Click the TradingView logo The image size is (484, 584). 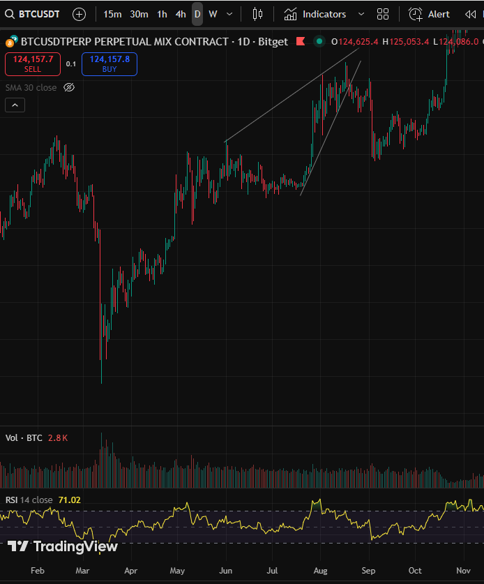tap(63, 546)
